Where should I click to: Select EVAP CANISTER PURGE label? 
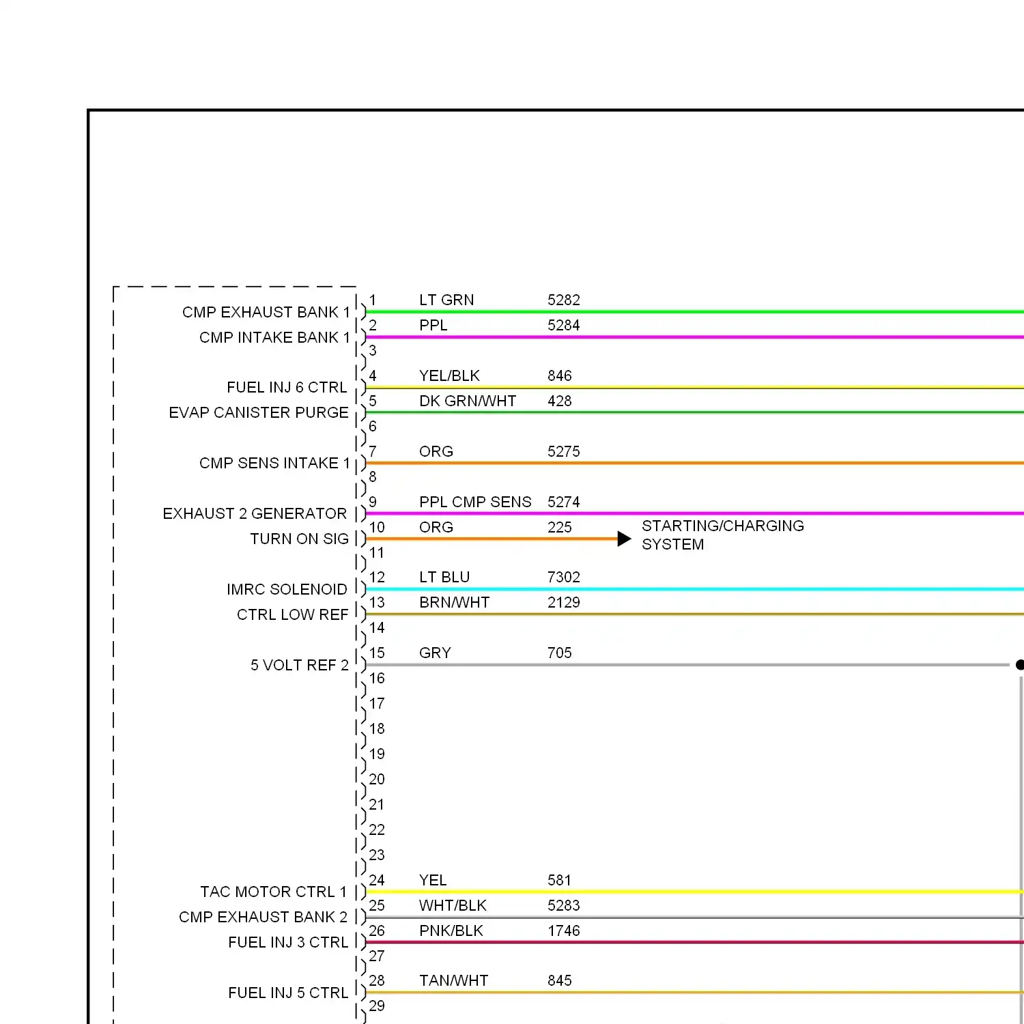259,412
